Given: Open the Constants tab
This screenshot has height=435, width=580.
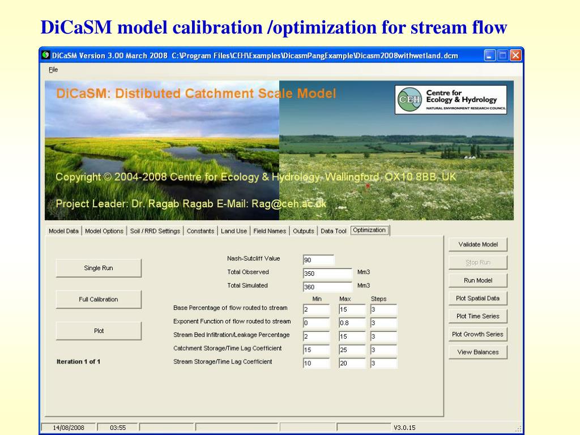Looking at the screenshot, I should click(x=201, y=231).
